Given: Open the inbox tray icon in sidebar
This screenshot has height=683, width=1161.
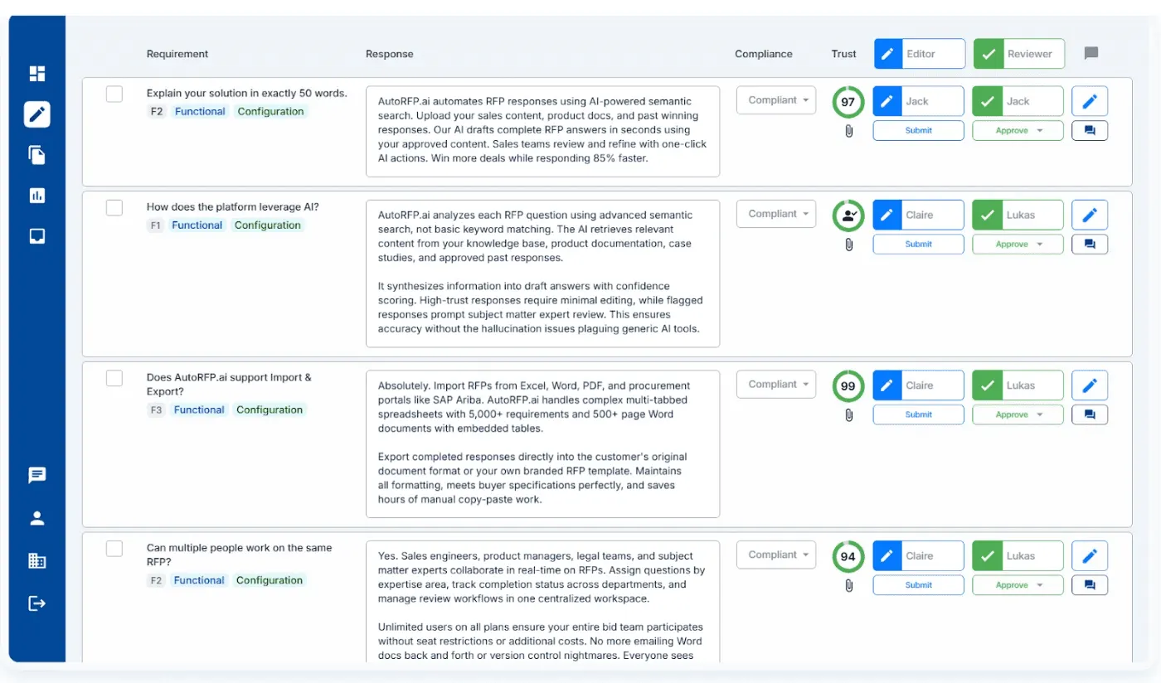Looking at the screenshot, I should pos(36,236).
